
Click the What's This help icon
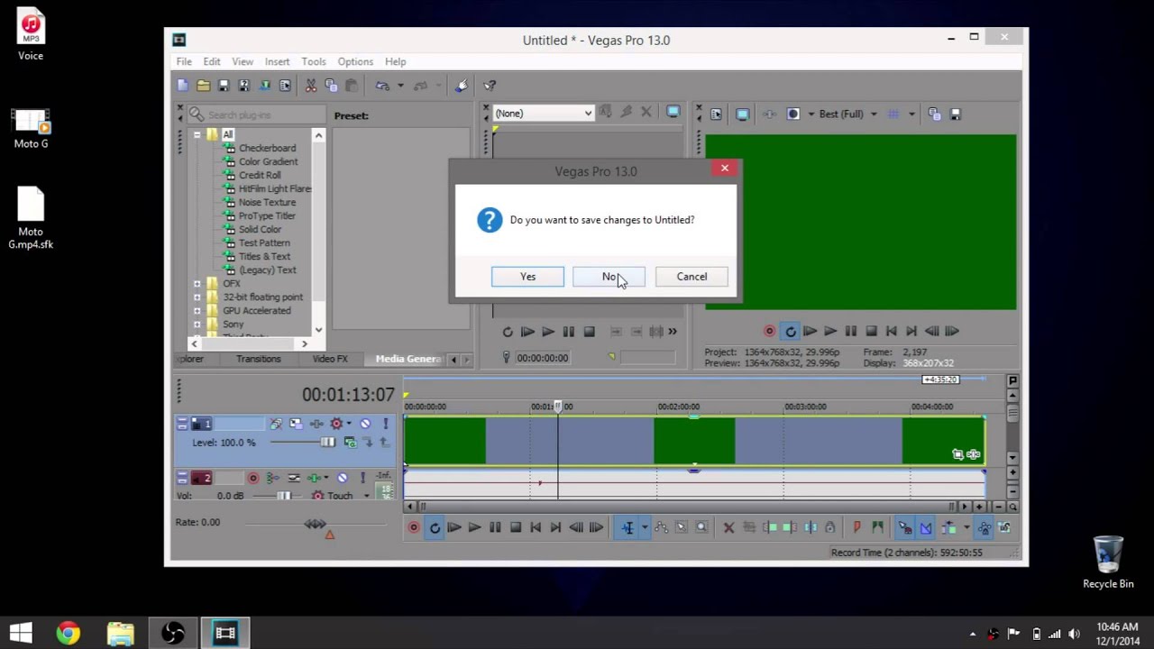(490, 86)
